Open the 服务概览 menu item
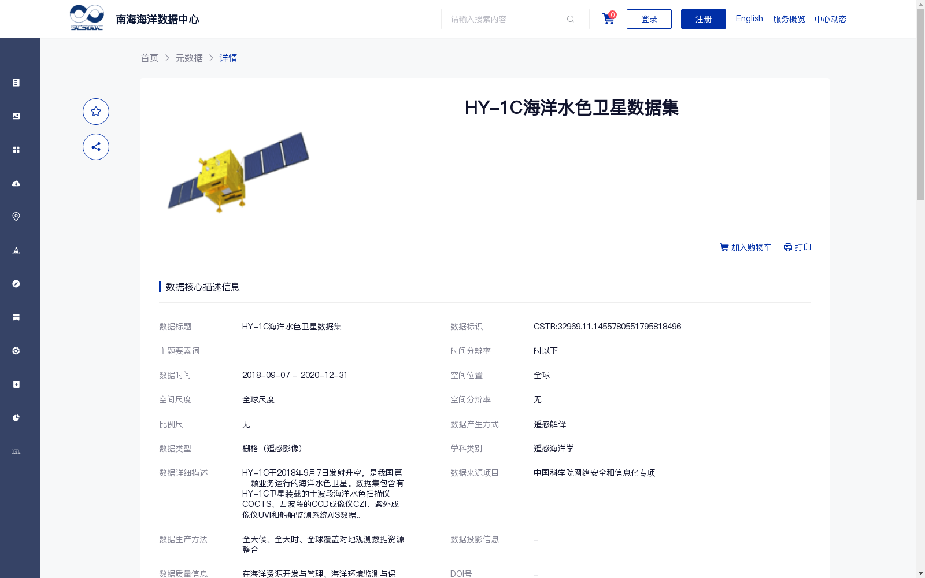 (789, 19)
